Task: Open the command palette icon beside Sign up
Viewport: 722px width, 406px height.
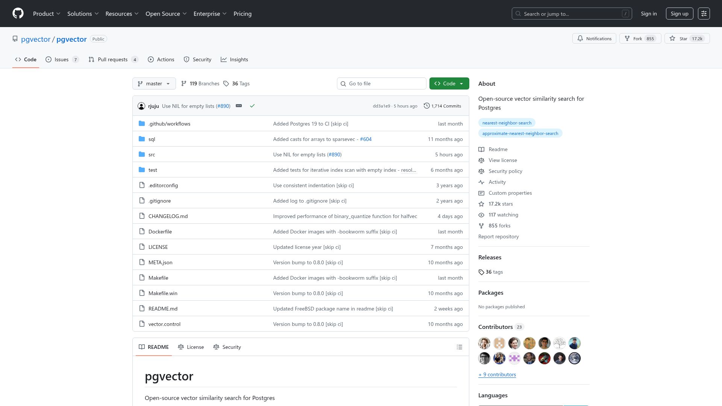Action: [704, 14]
